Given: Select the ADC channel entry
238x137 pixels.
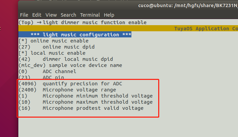Looking at the screenshot, I should (x=47, y=71).
